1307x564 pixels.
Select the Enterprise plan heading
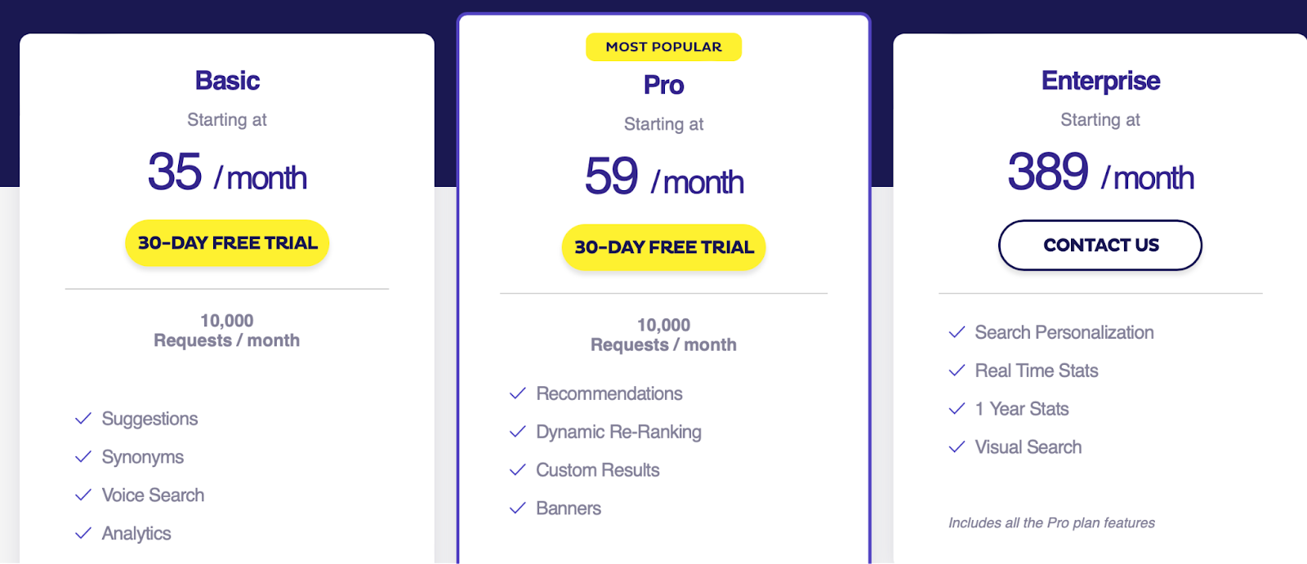click(x=1100, y=81)
